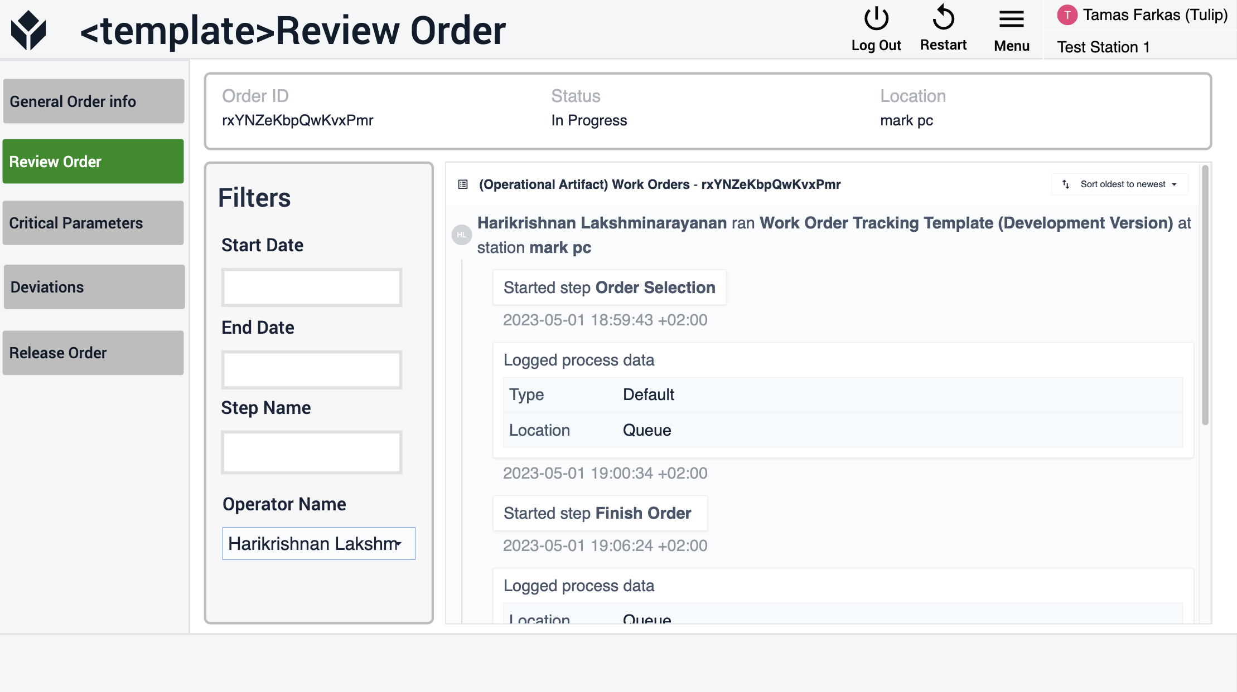Open Sort oldest to newest dropdown

pos(1120,184)
